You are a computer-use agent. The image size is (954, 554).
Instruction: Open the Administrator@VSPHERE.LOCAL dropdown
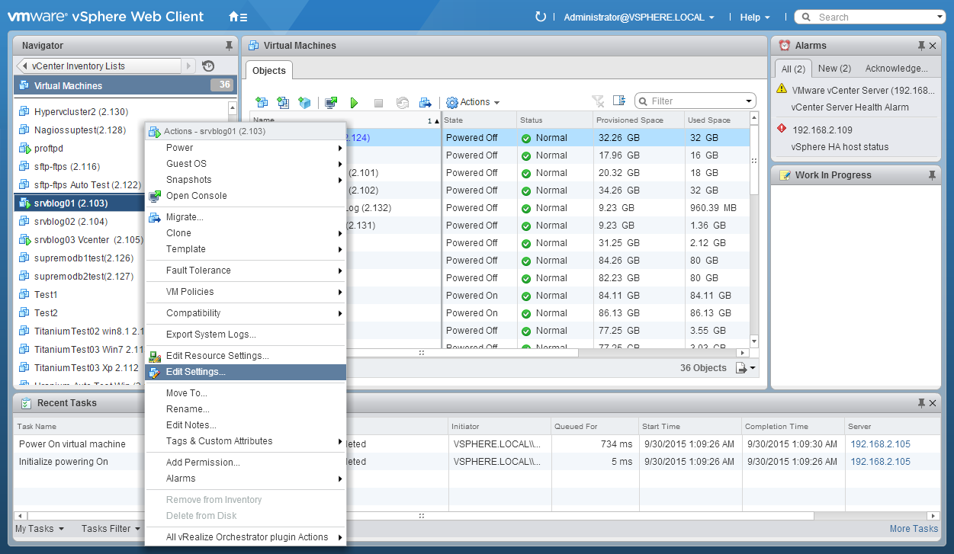[x=639, y=17]
